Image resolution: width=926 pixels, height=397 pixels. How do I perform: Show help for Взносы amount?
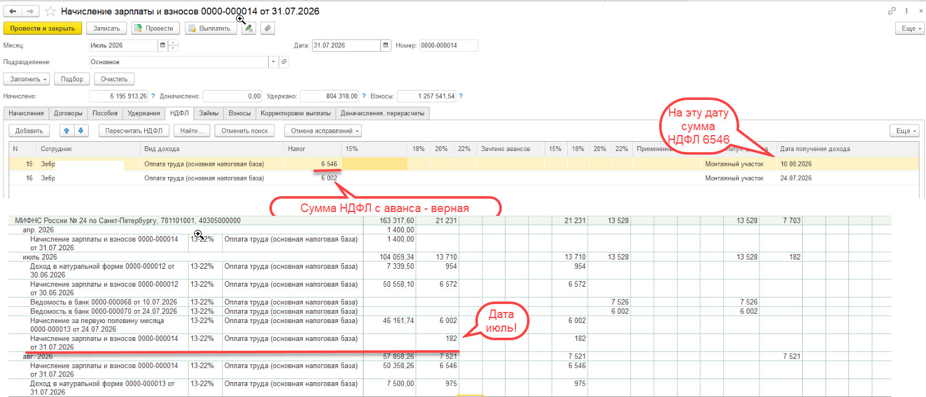point(461,96)
